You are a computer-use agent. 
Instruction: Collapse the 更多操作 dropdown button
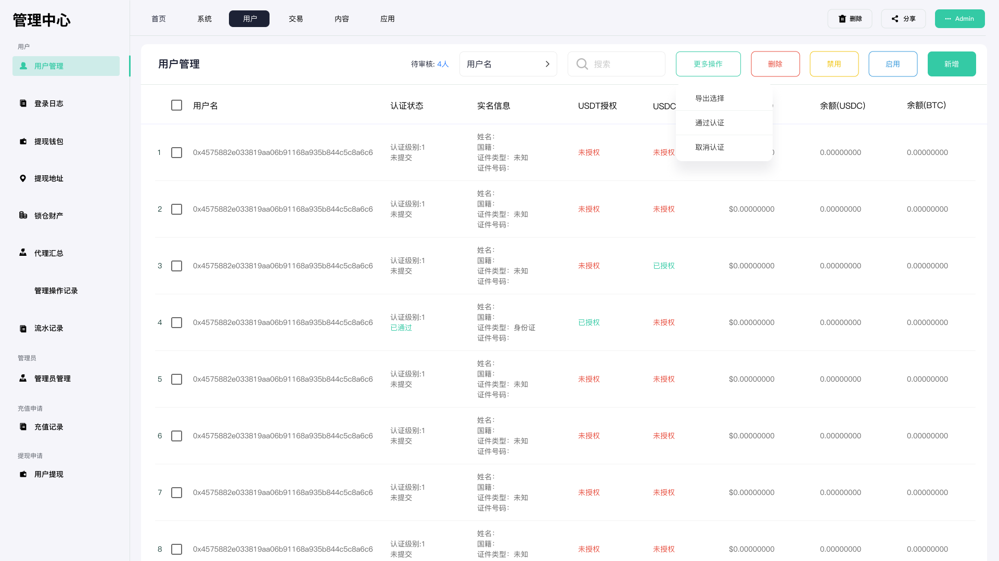(708, 64)
